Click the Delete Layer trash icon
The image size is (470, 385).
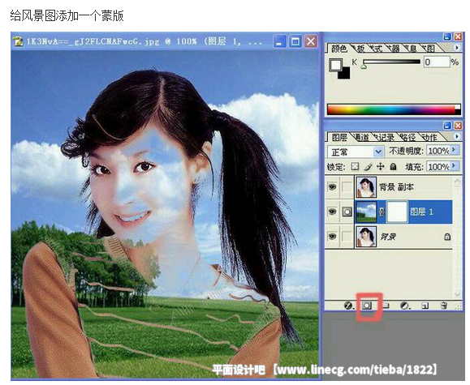pyautogui.click(x=444, y=306)
